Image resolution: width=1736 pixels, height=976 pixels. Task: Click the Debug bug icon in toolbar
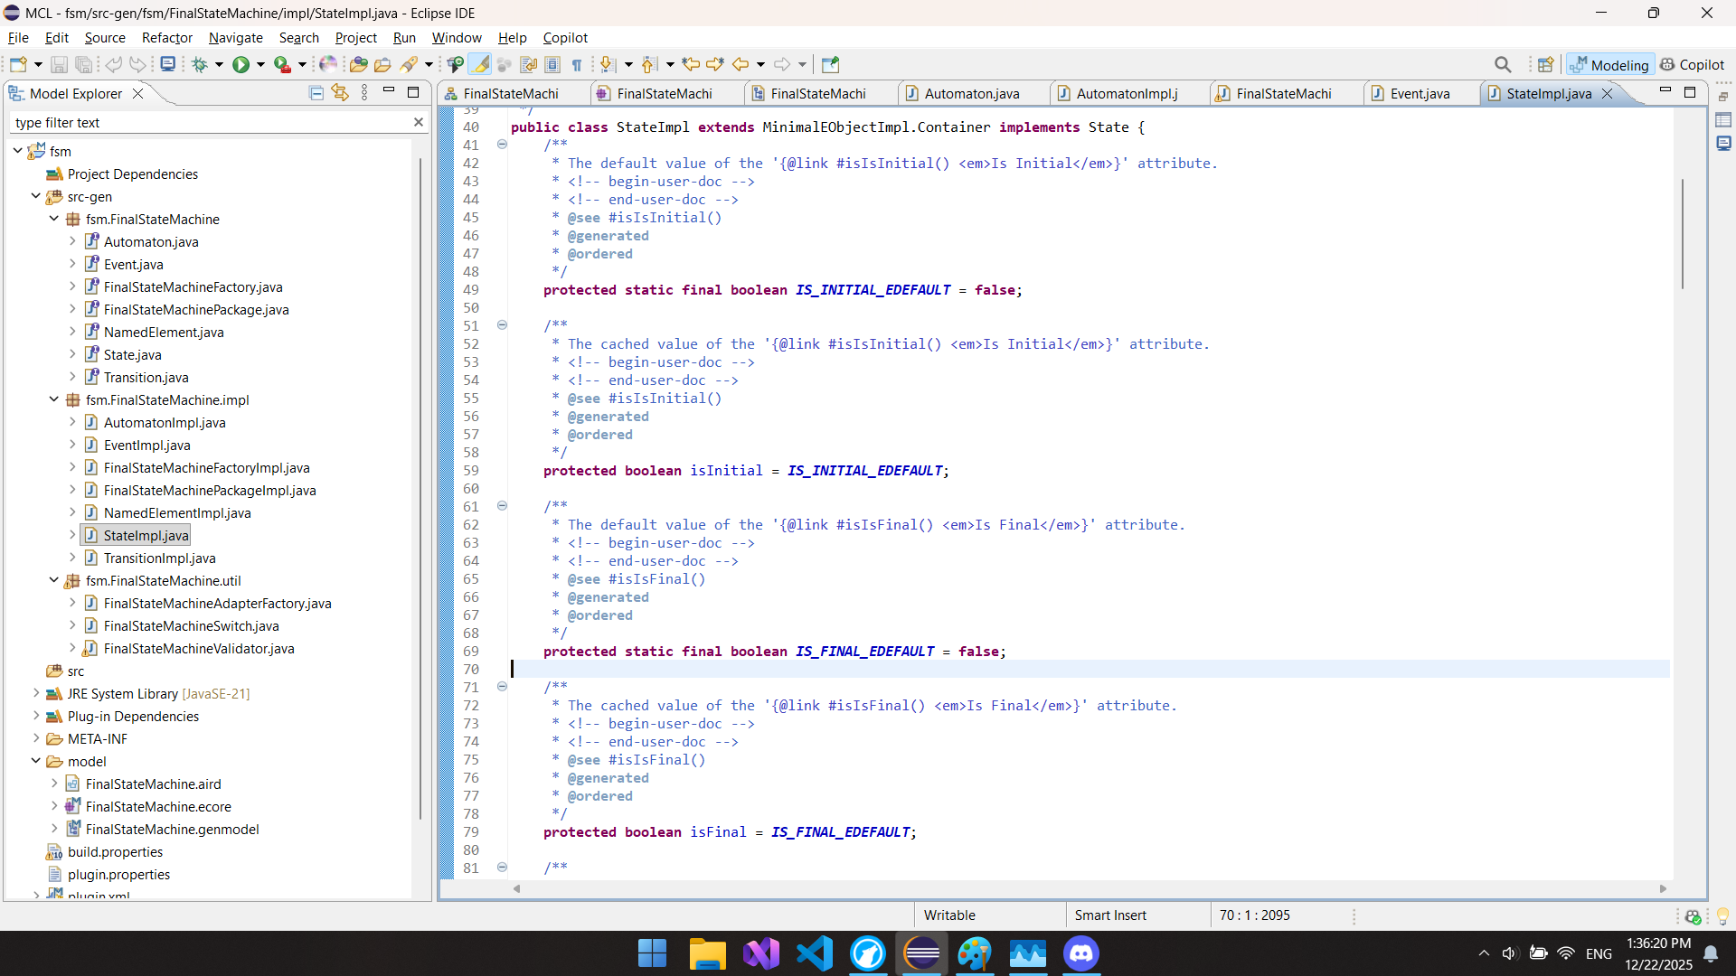[200, 64]
